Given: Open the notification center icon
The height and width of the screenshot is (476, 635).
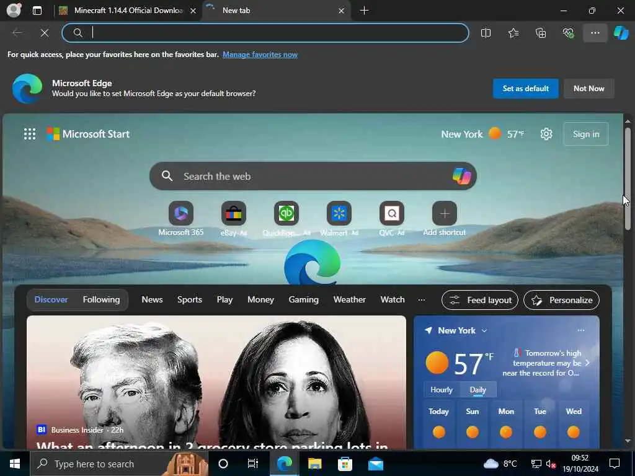Looking at the screenshot, I should 615,464.
